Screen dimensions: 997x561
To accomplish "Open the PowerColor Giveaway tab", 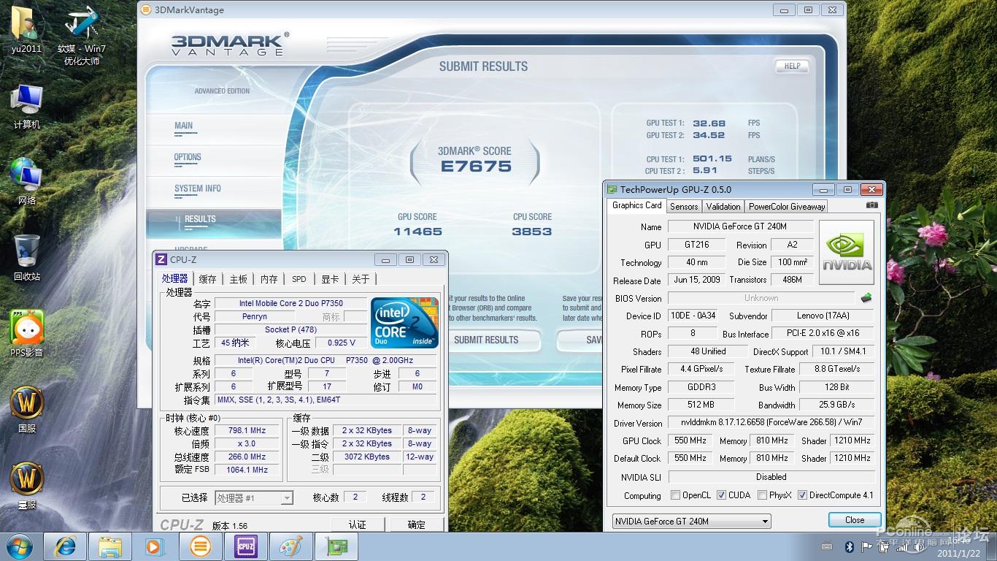I will 787,207.
